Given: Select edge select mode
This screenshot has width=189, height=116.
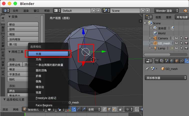Looking at the screenshot, I should pyautogui.click(x=109, y=109).
